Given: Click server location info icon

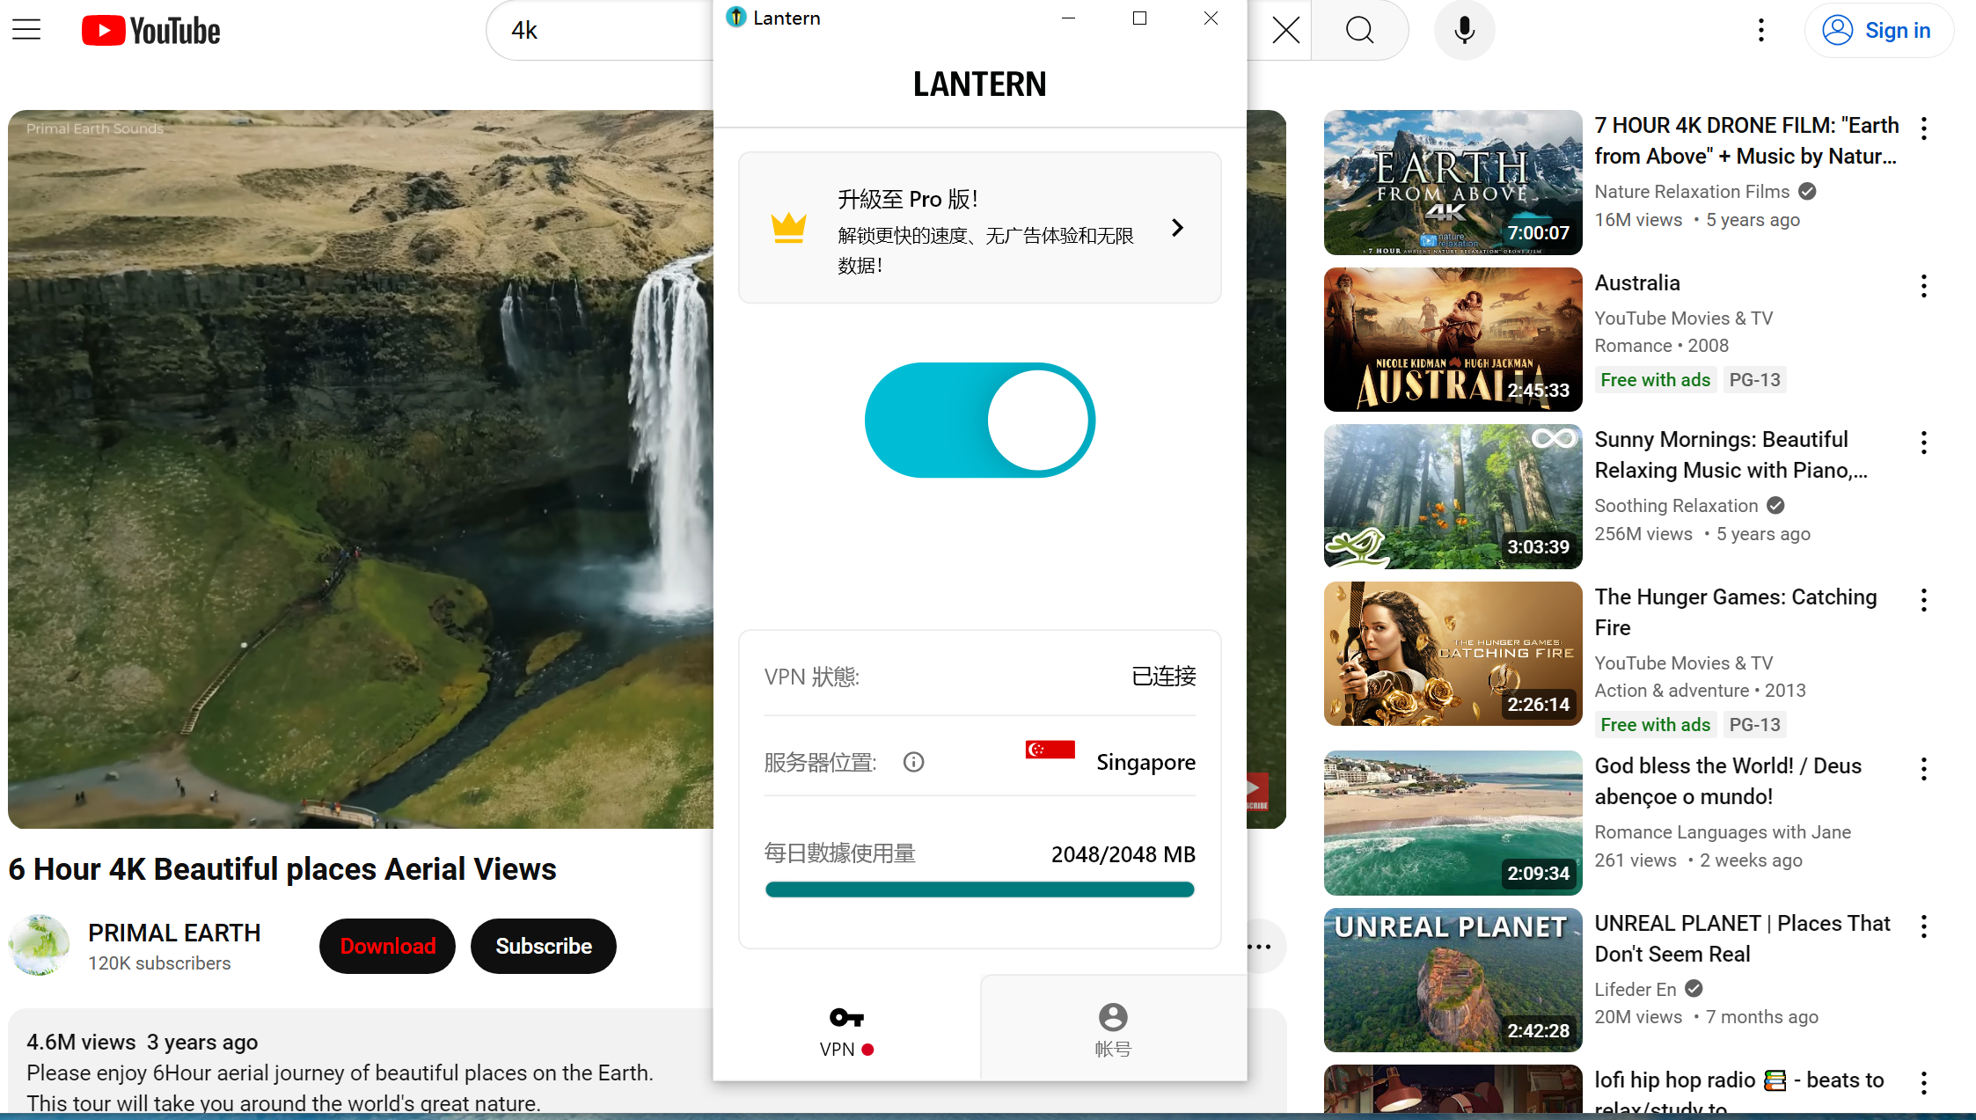Looking at the screenshot, I should pos(913,762).
